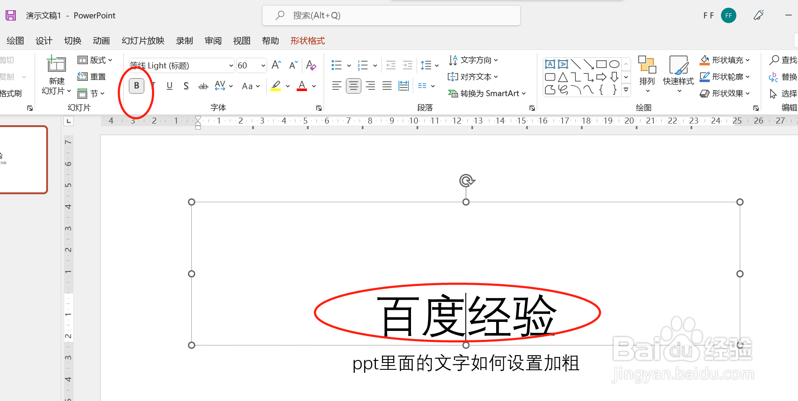Click Find button
The width and height of the screenshot is (798, 401).
[x=783, y=60]
